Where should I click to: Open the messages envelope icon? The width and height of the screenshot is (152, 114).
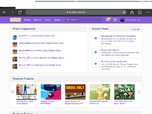[108, 20]
